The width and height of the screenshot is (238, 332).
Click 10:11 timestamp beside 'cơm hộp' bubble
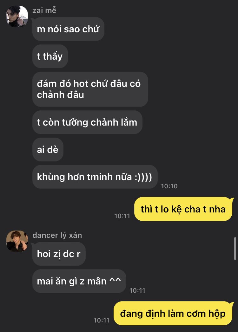click(x=102, y=320)
